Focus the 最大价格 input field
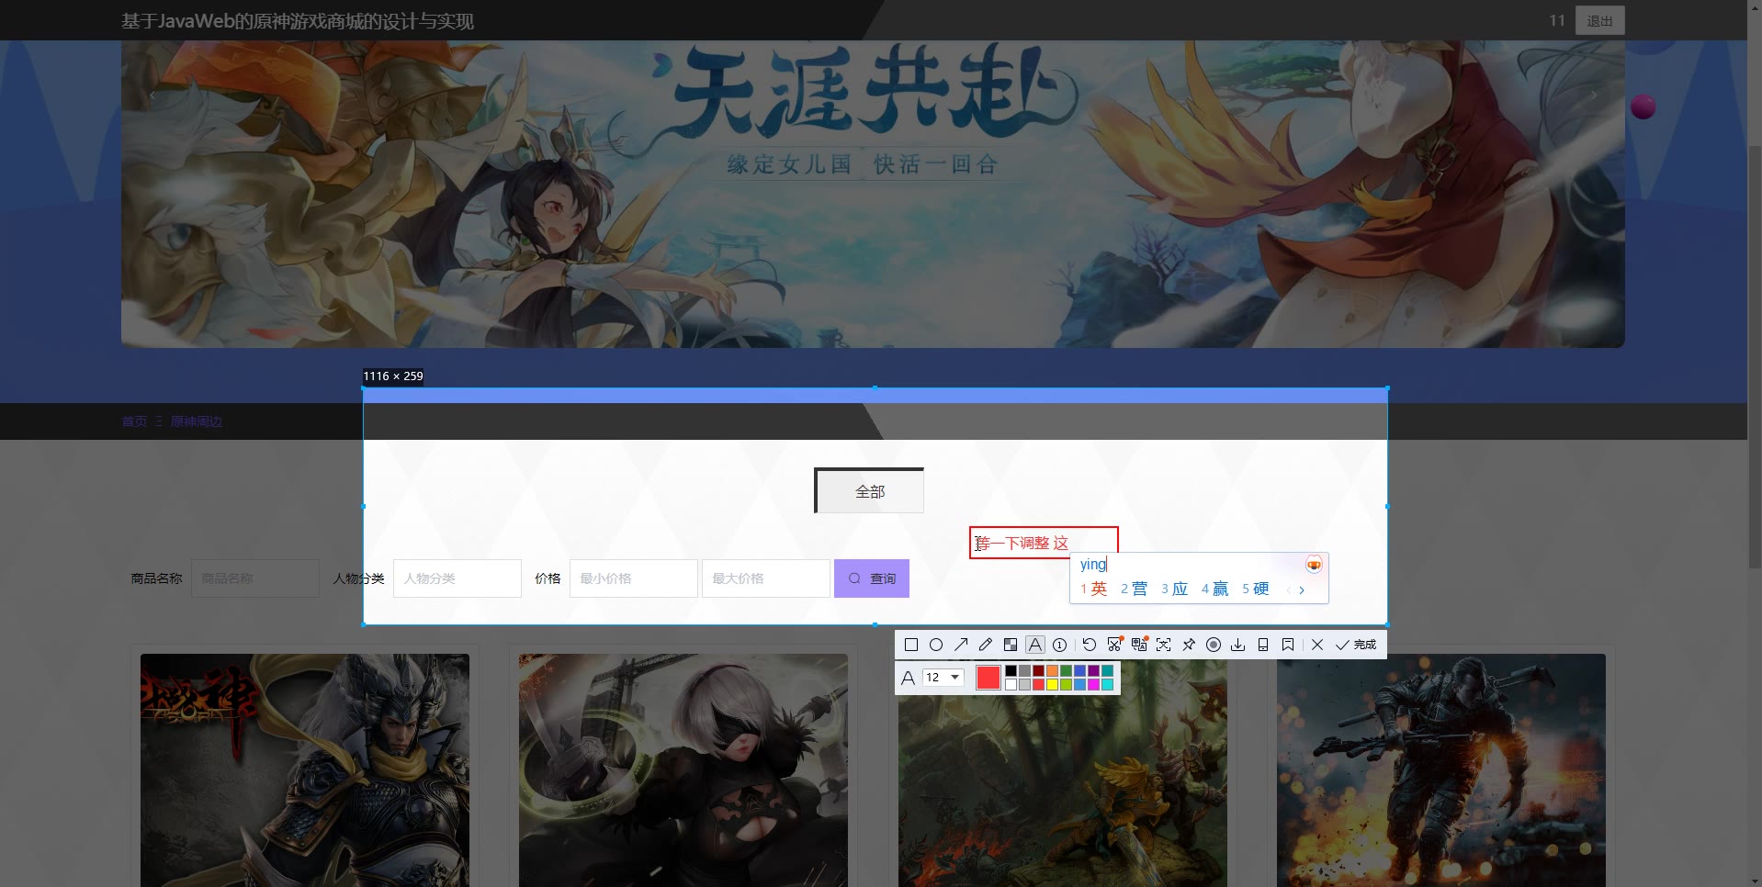The width and height of the screenshot is (1762, 887). (766, 578)
